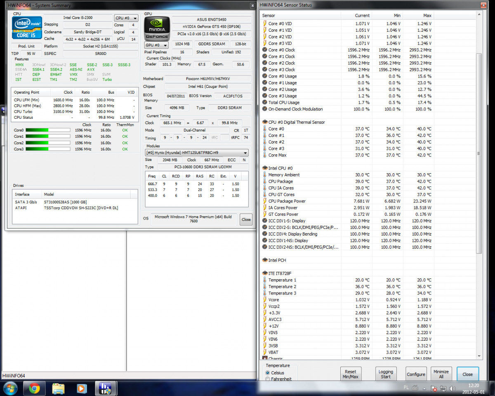This screenshot has width=495, height=396.
Task: Click the Foxconn H61MXV/H67MXV motherboard field
Action: (207, 79)
